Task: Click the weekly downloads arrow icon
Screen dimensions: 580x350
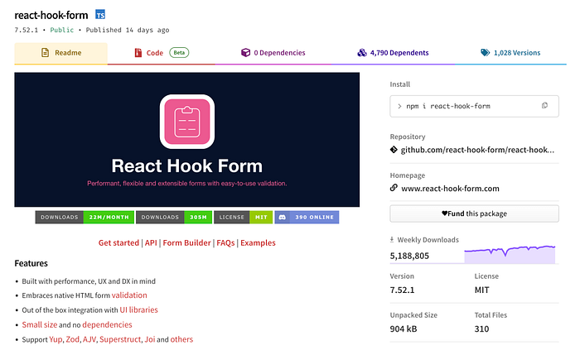Action: (x=392, y=240)
